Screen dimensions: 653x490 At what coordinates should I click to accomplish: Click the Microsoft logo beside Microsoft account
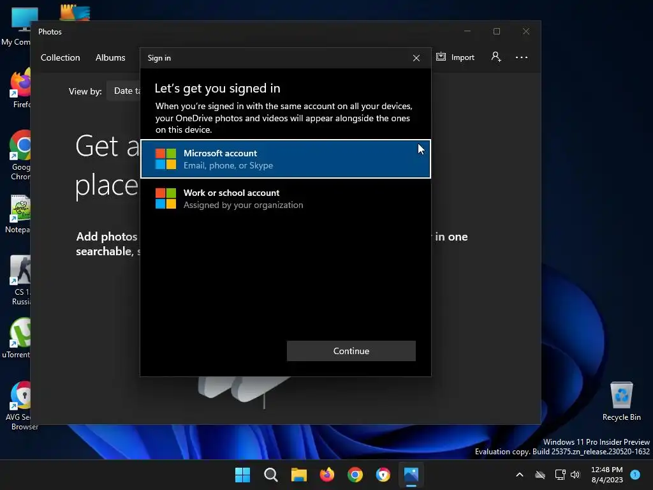click(166, 159)
